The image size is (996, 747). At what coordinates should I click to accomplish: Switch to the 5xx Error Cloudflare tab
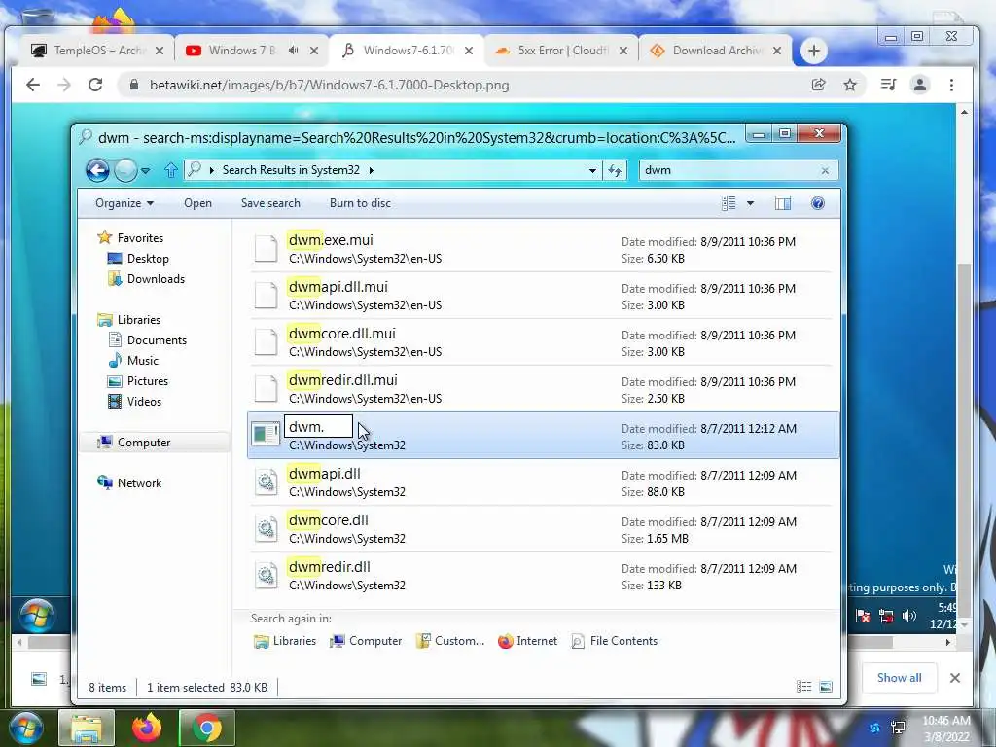coord(562,51)
